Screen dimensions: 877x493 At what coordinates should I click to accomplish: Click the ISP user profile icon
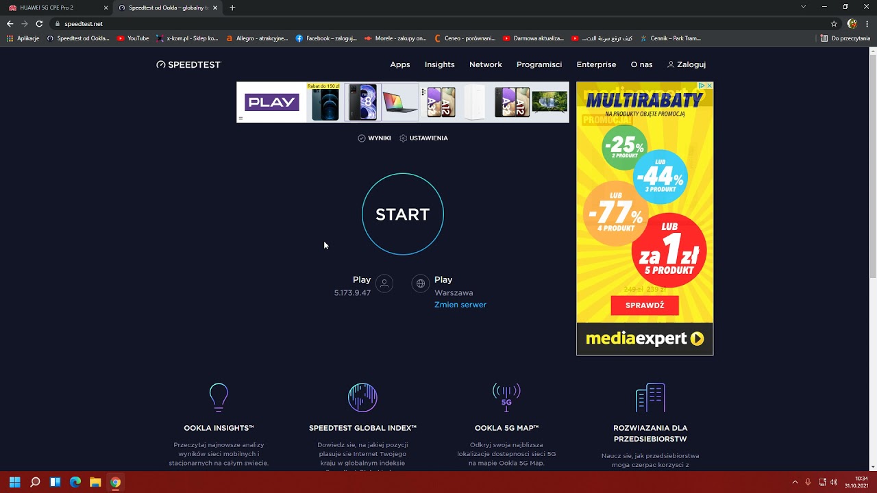[x=384, y=283]
